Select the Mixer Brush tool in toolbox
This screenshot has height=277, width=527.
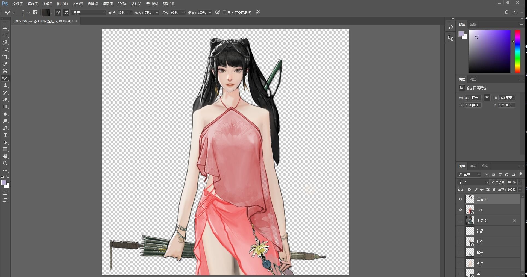pos(5,78)
